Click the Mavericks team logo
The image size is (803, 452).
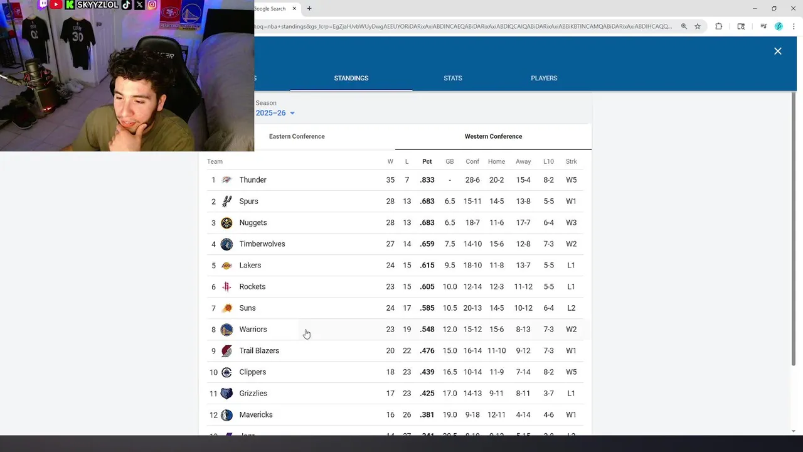pyautogui.click(x=226, y=415)
